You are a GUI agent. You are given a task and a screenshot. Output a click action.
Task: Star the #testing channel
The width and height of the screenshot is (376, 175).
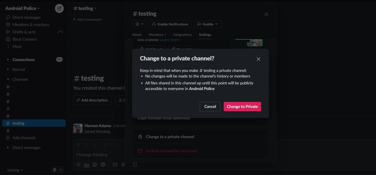pyautogui.click(x=137, y=24)
